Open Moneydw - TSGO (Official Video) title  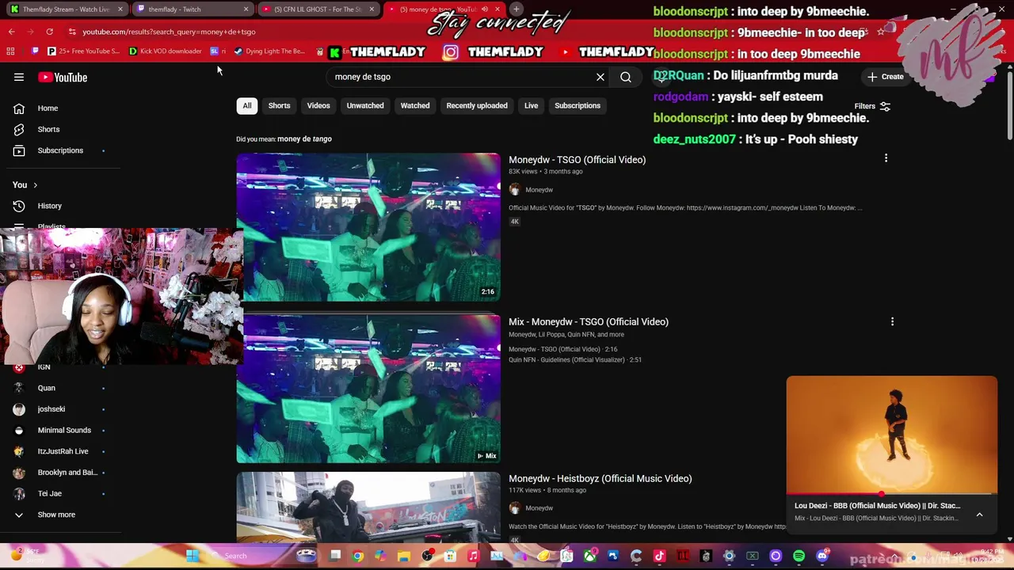tap(577, 160)
